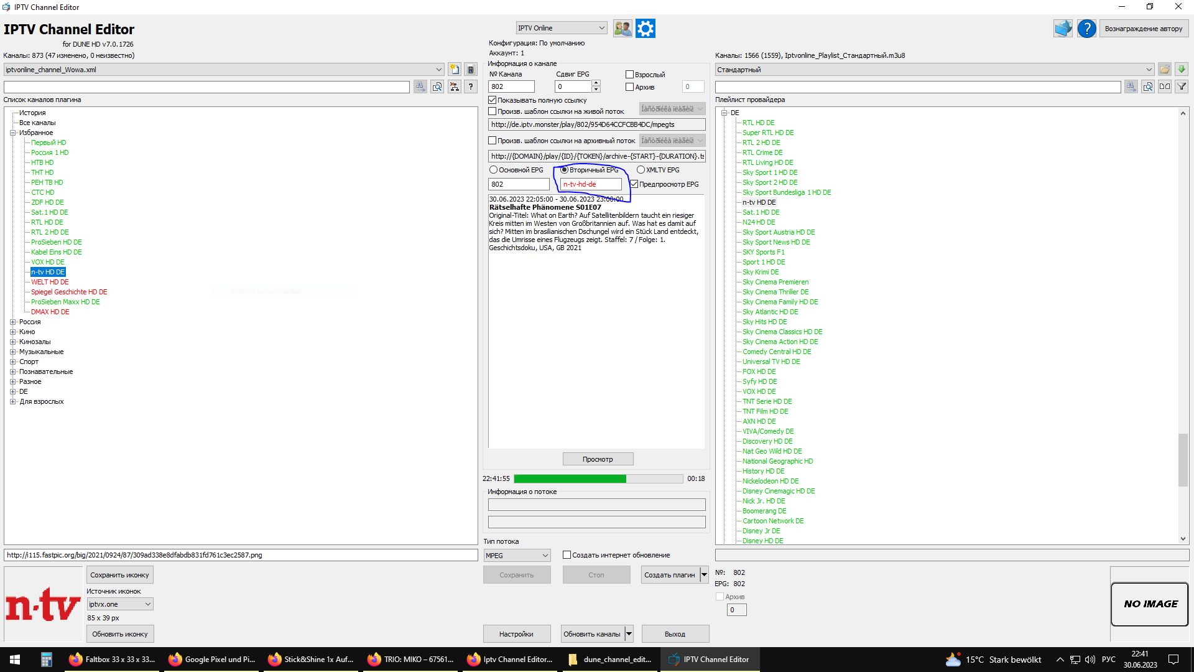
Task: Click magnifier search icon for provider playlist
Action: coord(1148,86)
